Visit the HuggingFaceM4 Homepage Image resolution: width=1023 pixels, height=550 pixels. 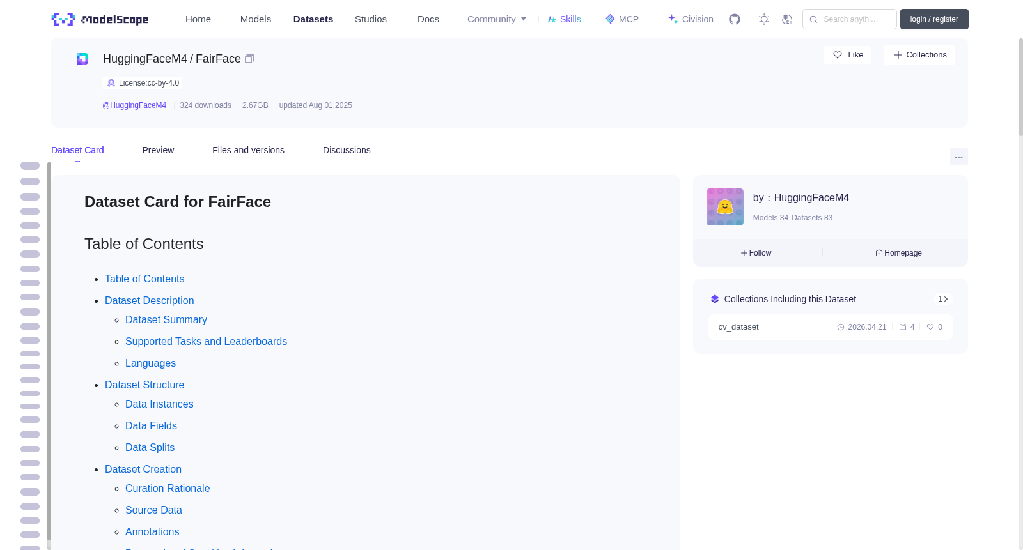click(898, 253)
